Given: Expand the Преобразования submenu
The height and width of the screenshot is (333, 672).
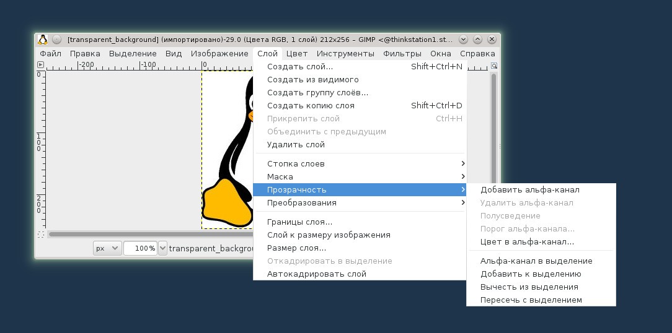Looking at the screenshot, I should [360, 202].
